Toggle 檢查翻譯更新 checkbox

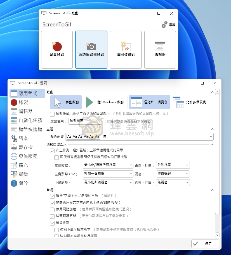[x=52, y=217]
